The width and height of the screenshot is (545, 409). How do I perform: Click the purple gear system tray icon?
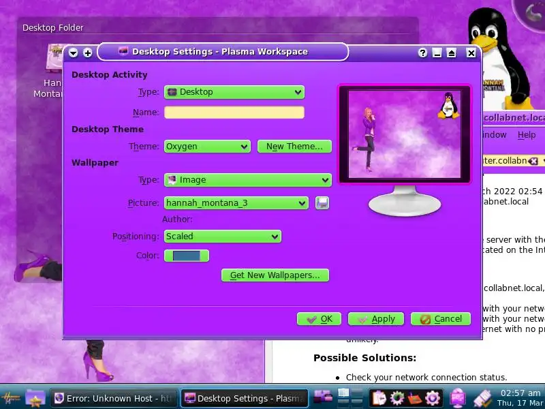pos(433,398)
